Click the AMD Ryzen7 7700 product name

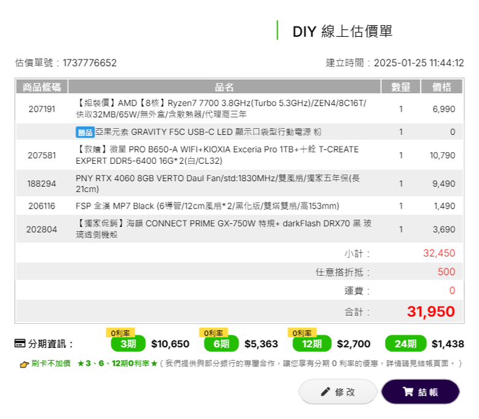click(x=221, y=109)
